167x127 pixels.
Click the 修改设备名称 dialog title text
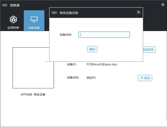coord(69,13)
